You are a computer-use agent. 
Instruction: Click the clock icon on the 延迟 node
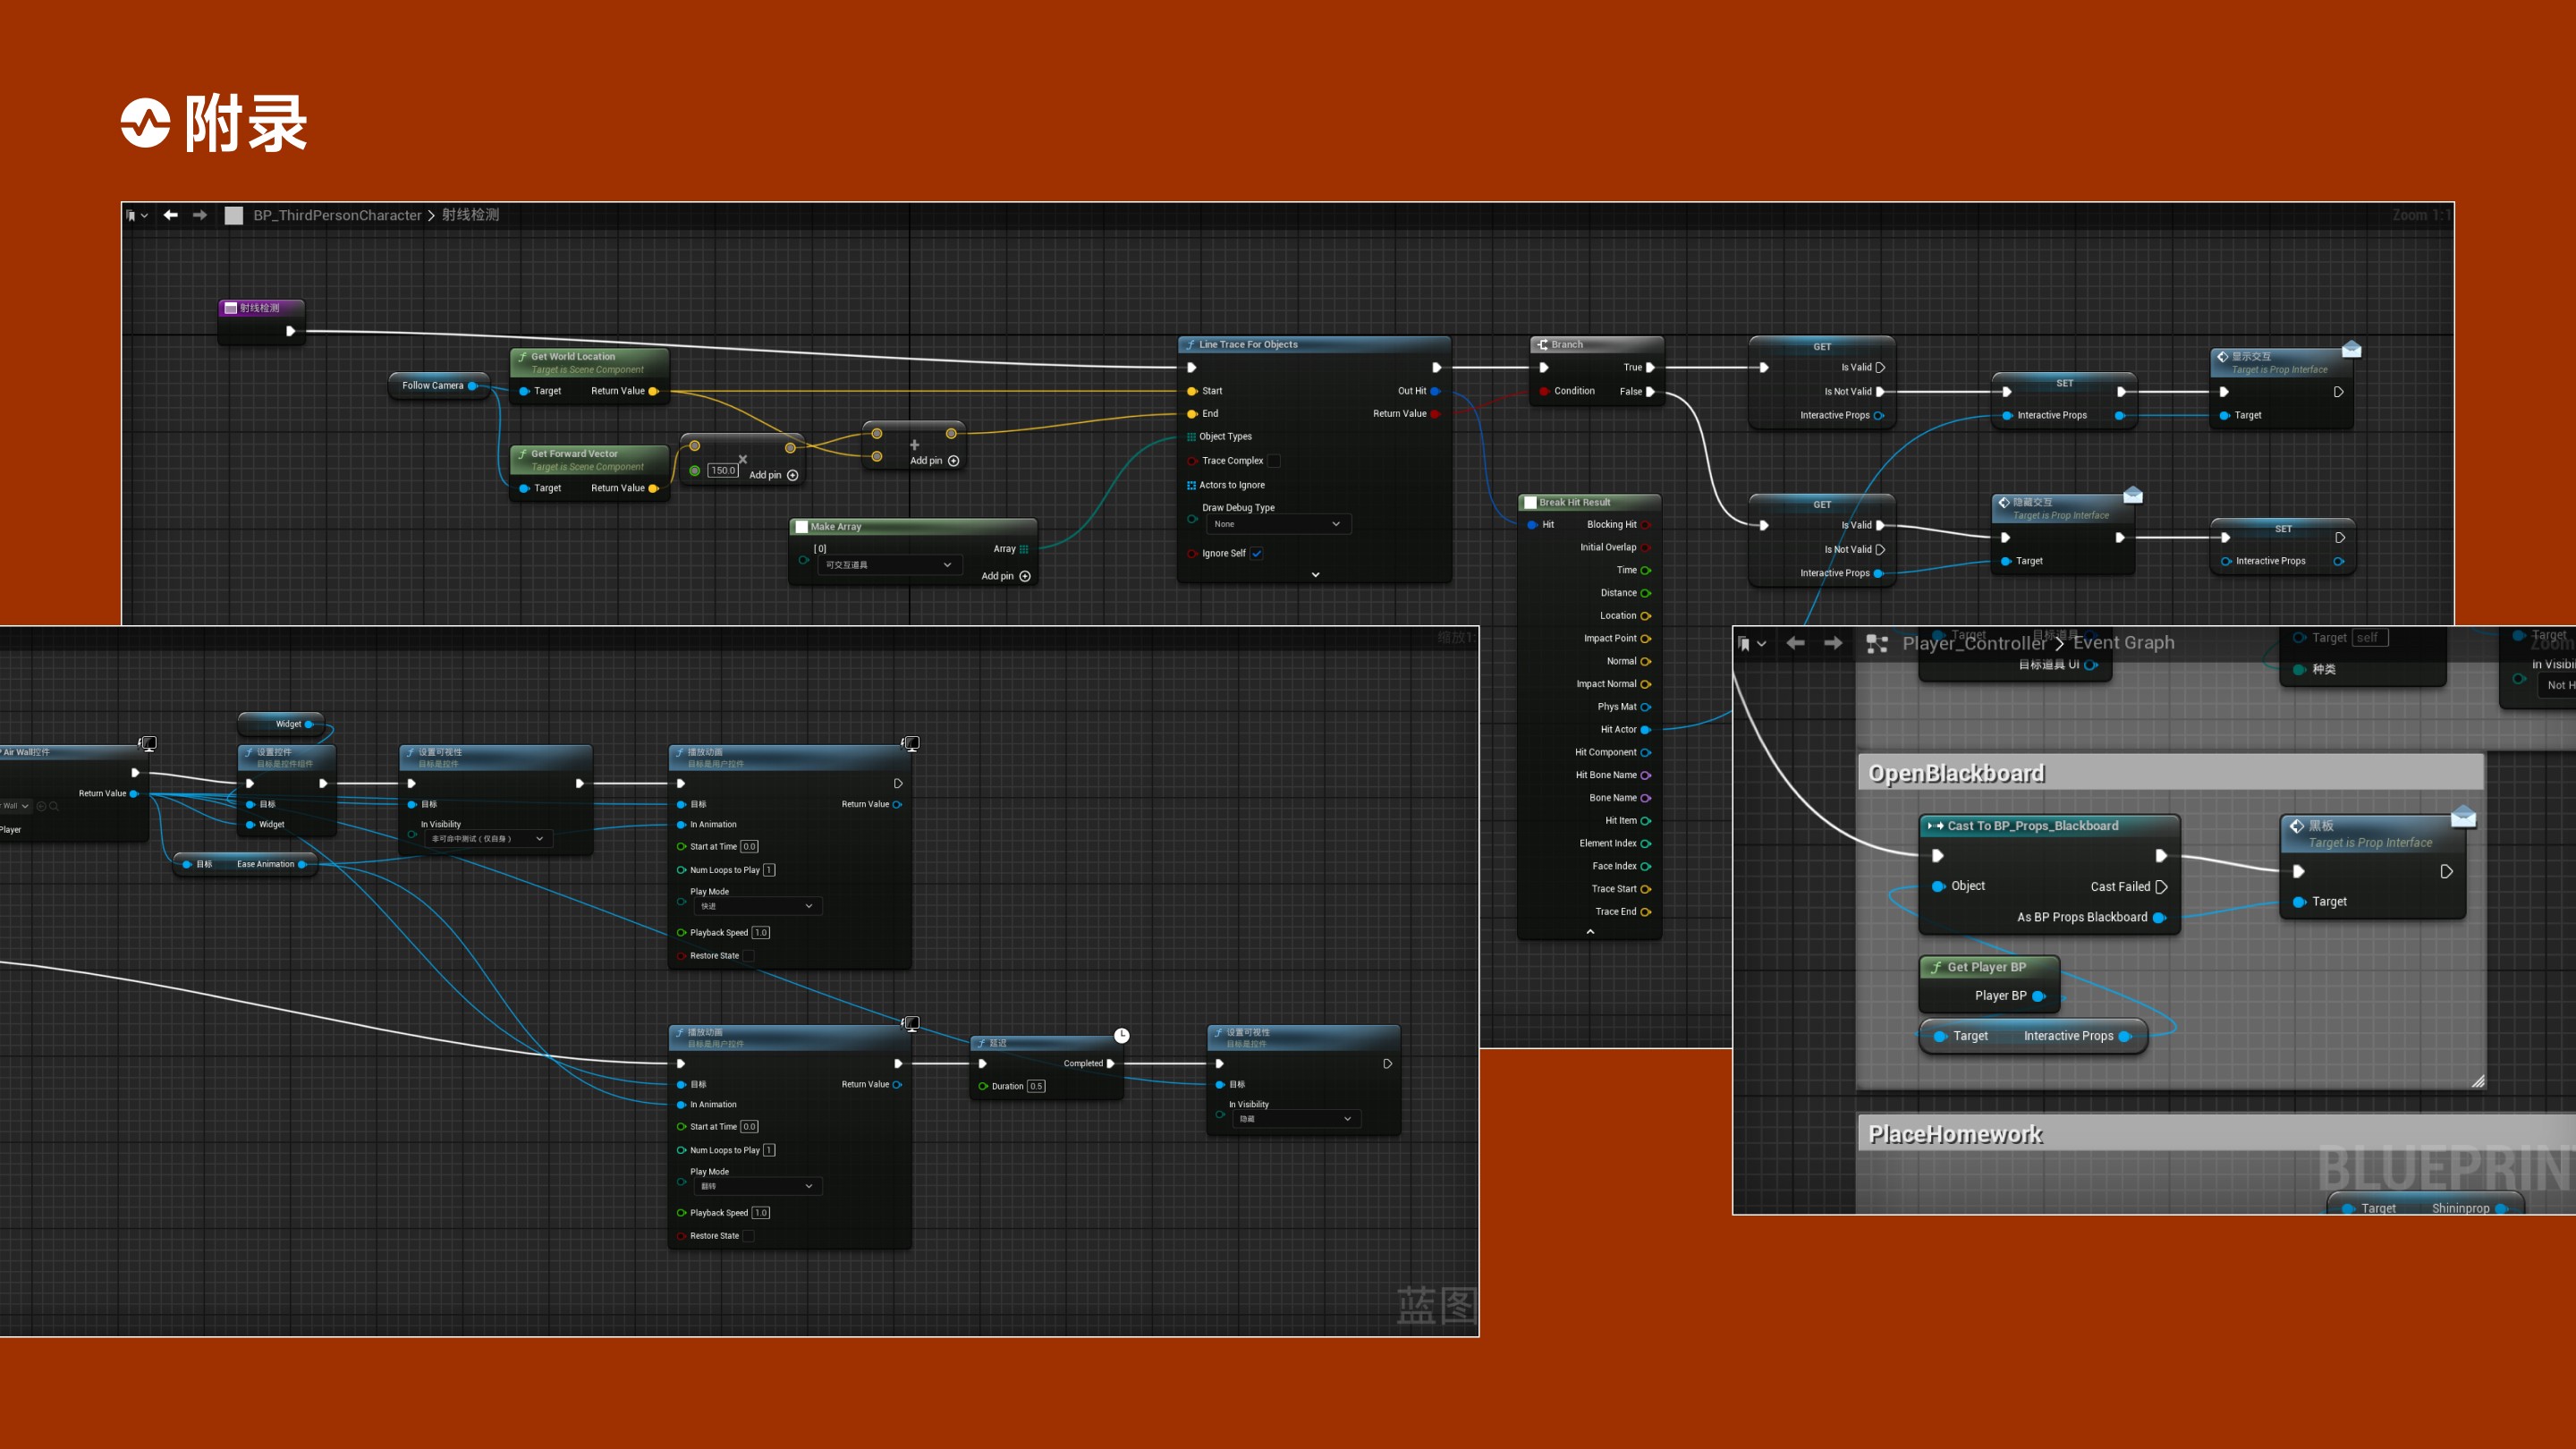(x=1122, y=1035)
